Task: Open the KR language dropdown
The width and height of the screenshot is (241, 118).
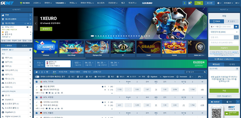Action: coord(237,3)
